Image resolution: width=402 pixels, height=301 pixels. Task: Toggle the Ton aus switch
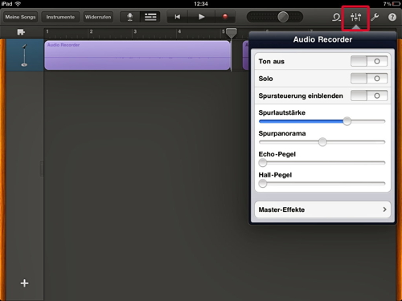pos(369,61)
